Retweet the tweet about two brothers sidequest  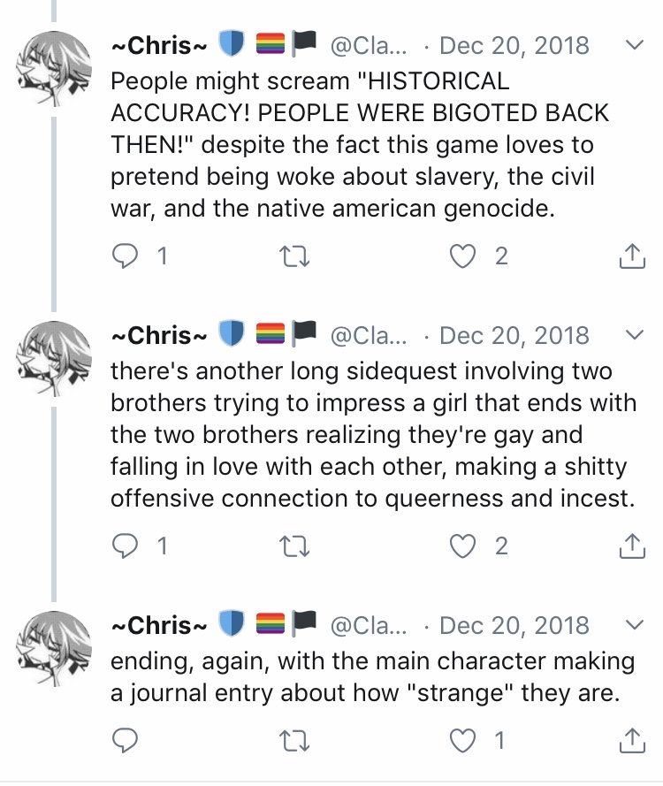(294, 546)
